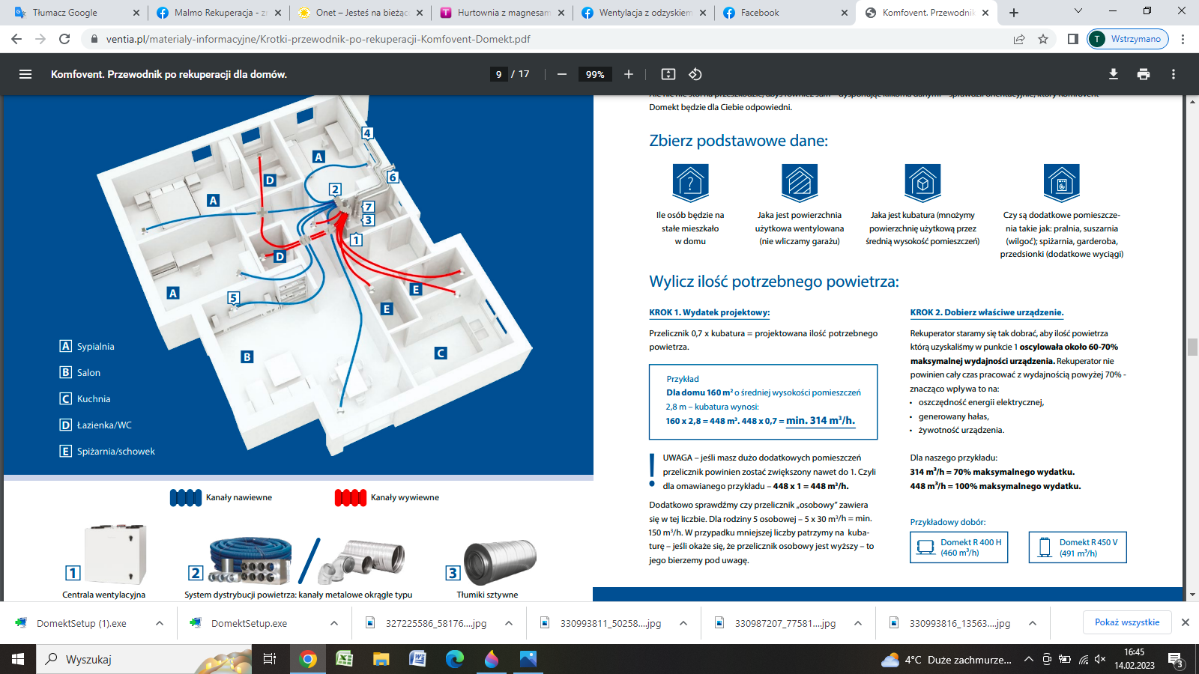Print the PDF document
The width and height of the screenshot is (1199, 674).
pos(1144,74)
